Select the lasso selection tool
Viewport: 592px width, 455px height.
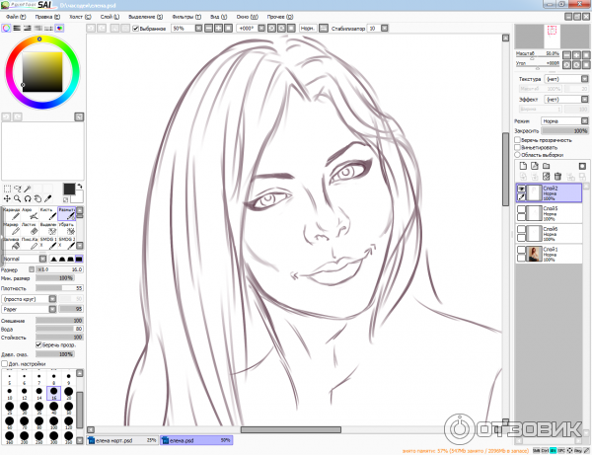click(x=17, y=188)
